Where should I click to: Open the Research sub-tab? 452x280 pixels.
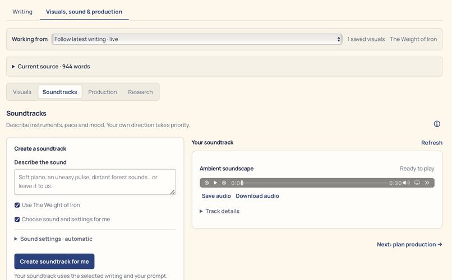(140, 92)
